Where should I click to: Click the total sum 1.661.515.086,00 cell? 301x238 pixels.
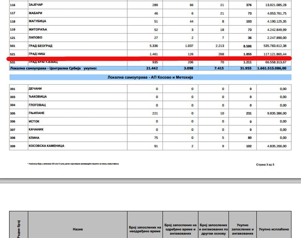tap(272, 68)
